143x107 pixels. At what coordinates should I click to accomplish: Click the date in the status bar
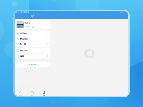[x=25, y=12]
